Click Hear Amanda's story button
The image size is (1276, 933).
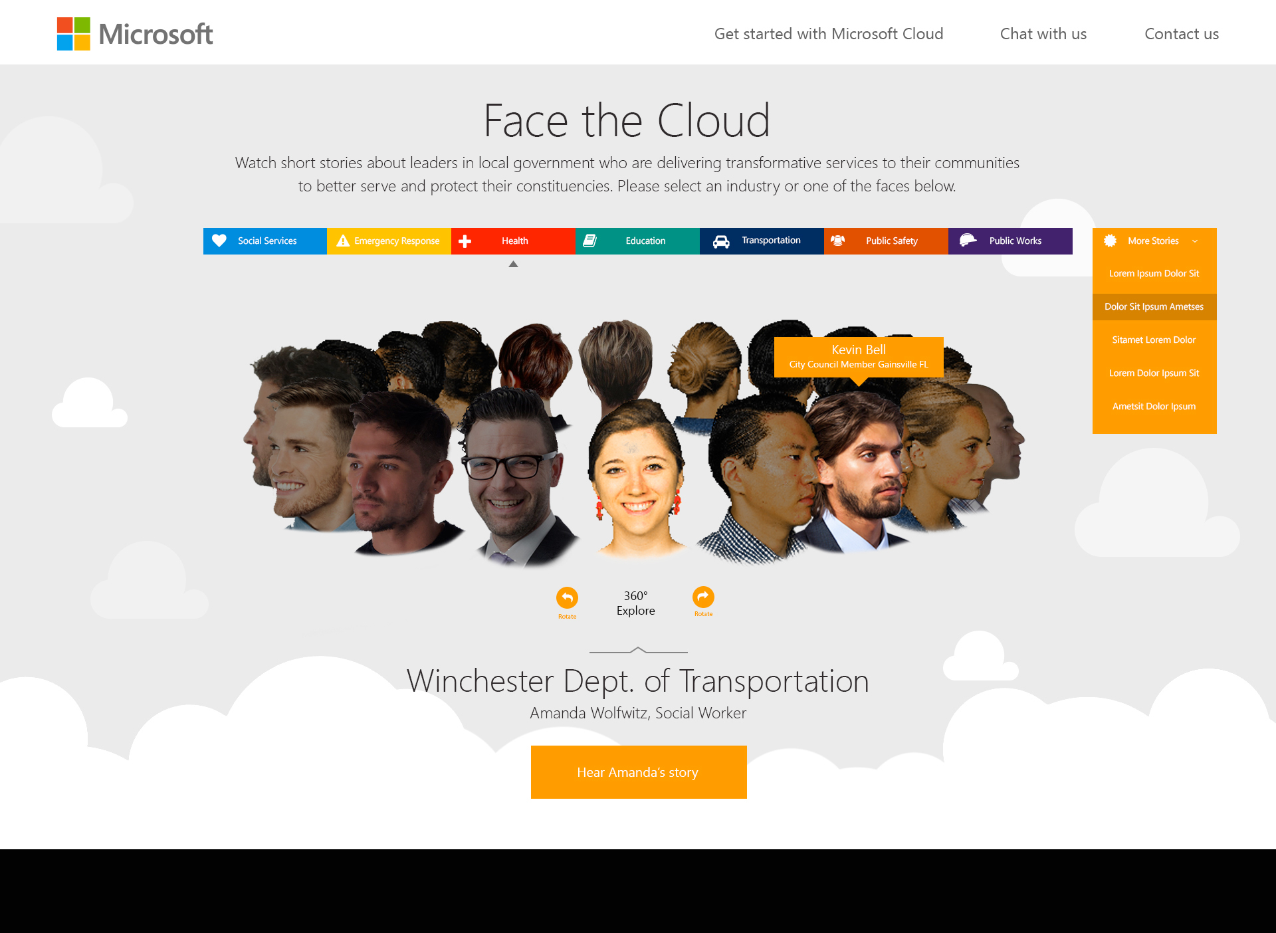(x=639, y=773)
